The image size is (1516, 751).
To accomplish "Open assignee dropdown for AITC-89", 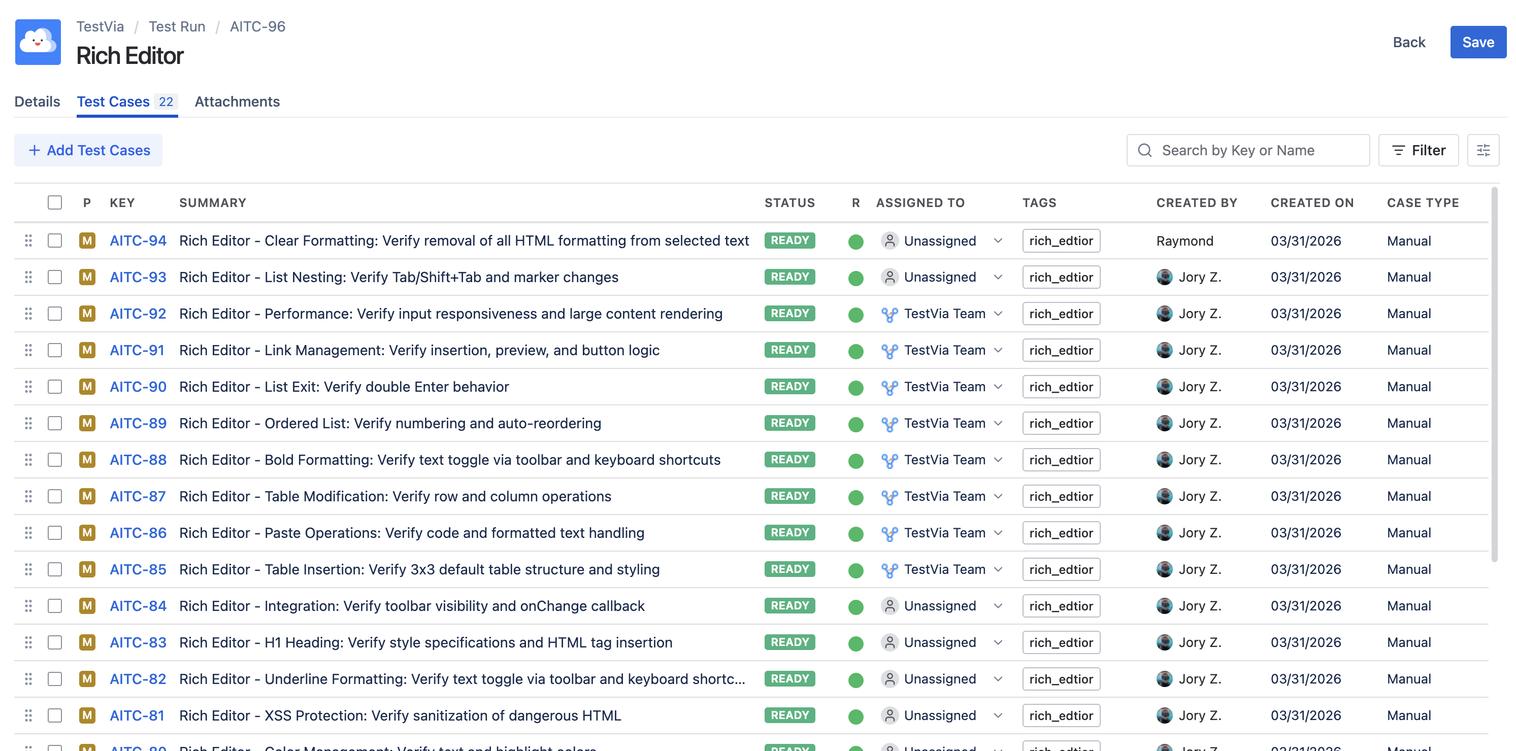I will [998, 423].
